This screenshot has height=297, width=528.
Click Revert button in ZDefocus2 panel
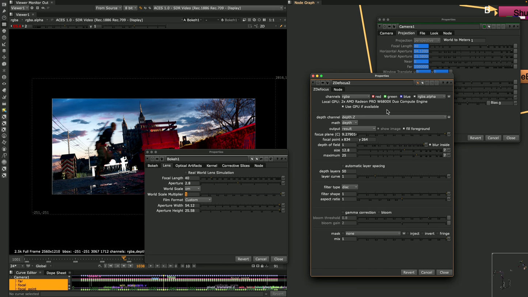tap(409, 272)
